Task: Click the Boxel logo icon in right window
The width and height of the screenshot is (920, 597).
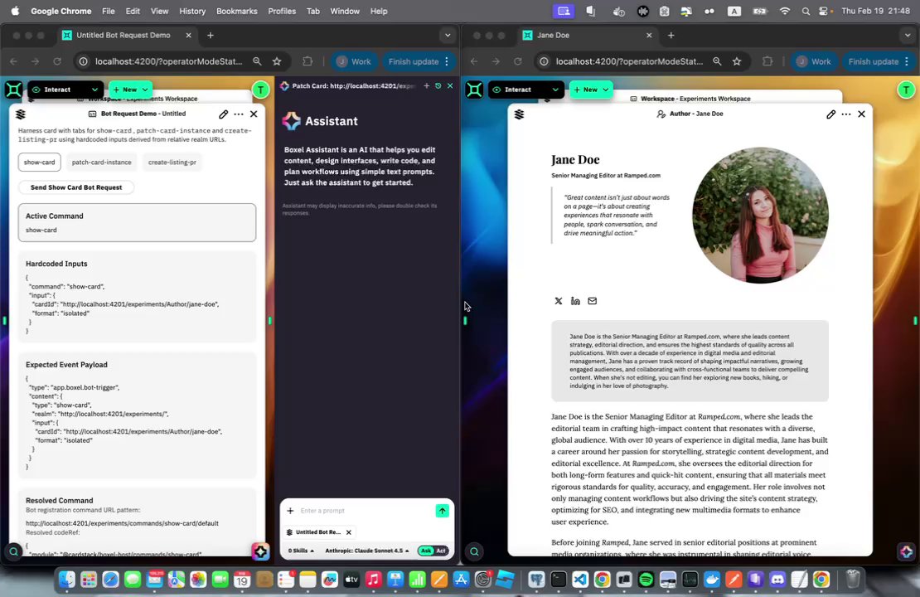Action: 474,90
